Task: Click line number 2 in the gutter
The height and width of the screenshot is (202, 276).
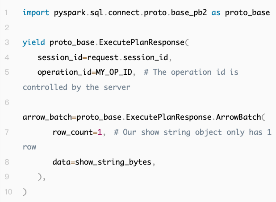Action: (x=7, y=28)
